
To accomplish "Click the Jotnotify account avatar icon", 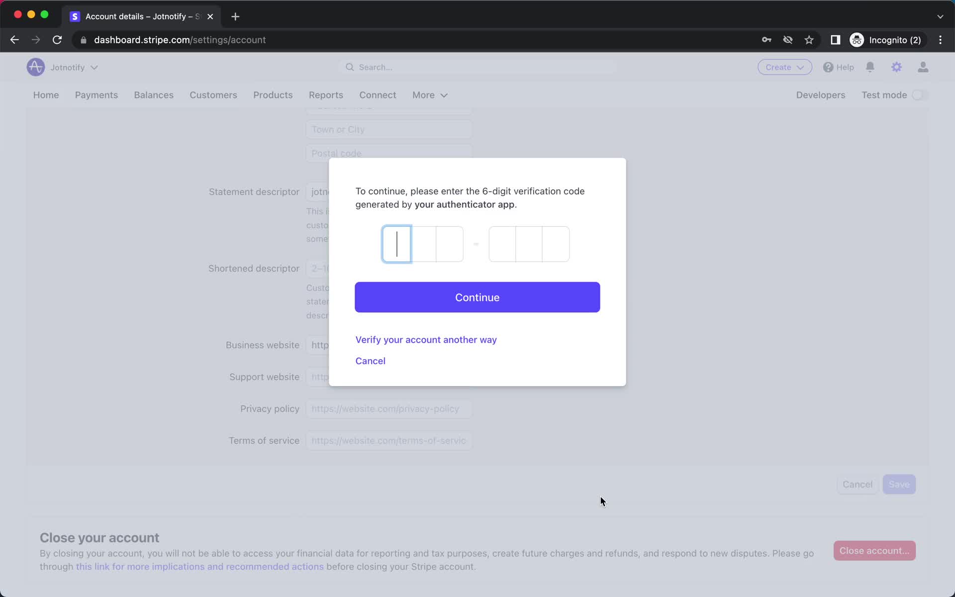I will tap(35, 67).
